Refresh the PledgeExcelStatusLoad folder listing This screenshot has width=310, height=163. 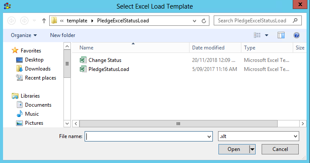click(204, 21)
